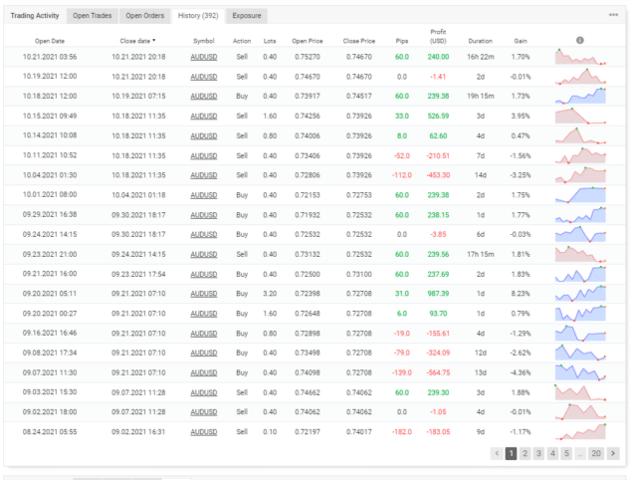View mini chart for 10.01.2021 08:00 trade
Screen dimensions: 630x480
click(x=580, y=195)
